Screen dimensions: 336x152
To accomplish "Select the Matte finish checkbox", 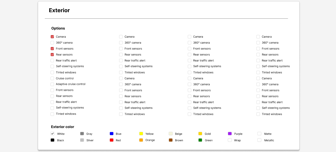I will coord(259,134).
